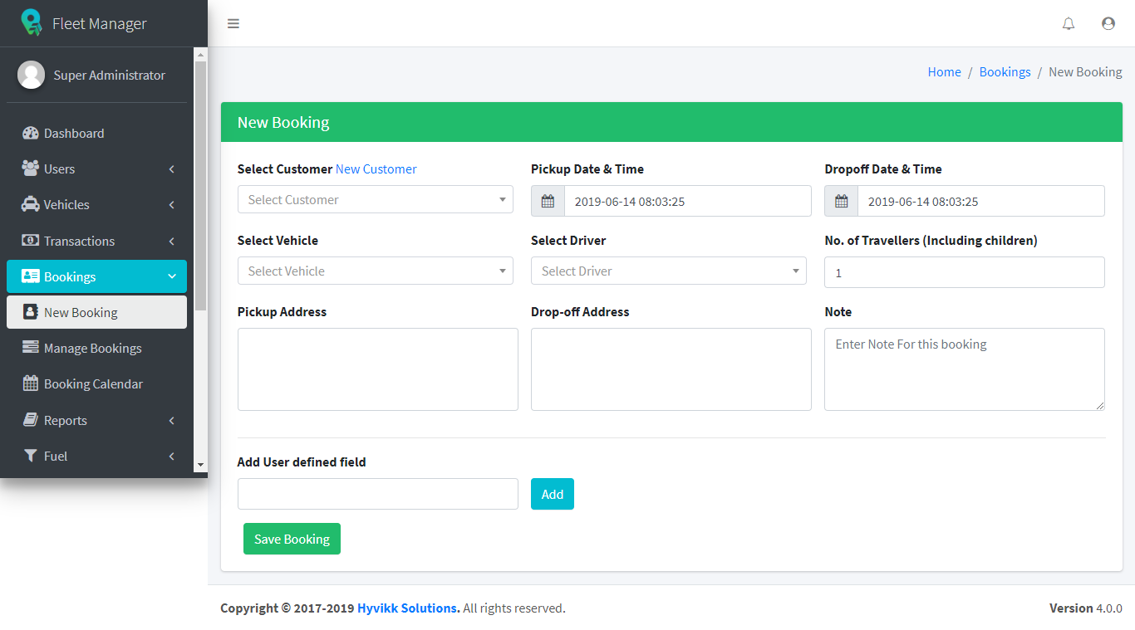Open the Select Customer dropdown
The width and height of the screenshot is (1135, 630).
pos(376,199)
